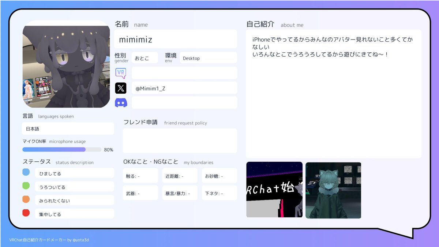The image size is (439, 247).
Task: Click the languages field showing 日本語
Action: 68,129
